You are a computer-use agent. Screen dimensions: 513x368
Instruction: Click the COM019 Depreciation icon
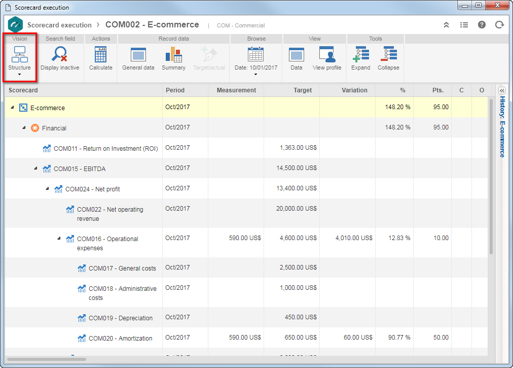(82, 318)
